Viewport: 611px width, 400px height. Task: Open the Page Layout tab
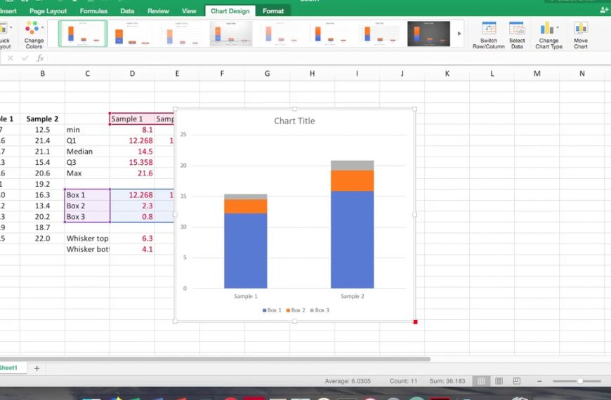(x=48, y=11)
